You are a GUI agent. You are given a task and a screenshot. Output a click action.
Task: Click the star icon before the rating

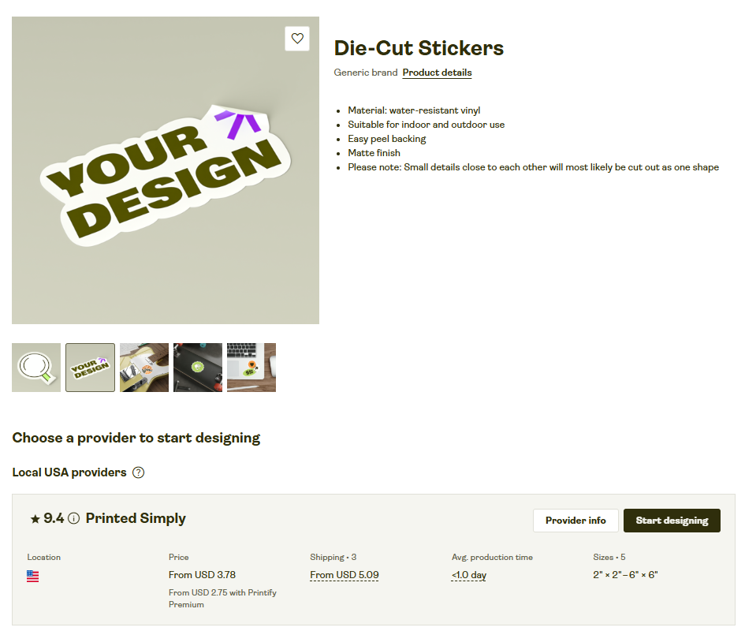tap(35, 518)
